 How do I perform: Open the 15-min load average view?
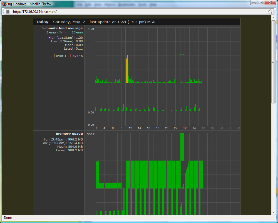click(77, 32)
